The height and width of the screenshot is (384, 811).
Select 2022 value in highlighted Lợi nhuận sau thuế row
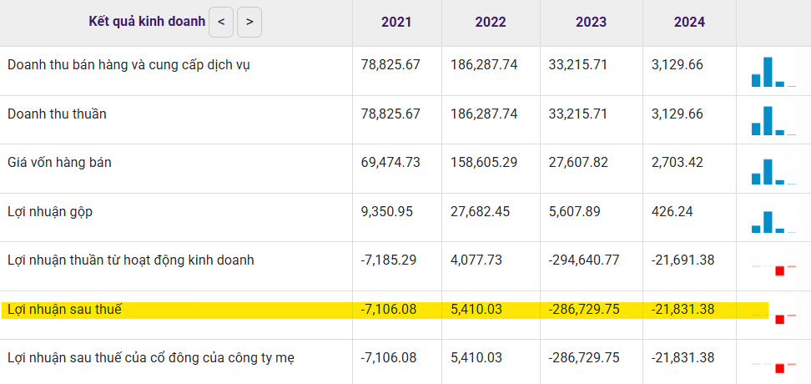(x=476, y=310)
